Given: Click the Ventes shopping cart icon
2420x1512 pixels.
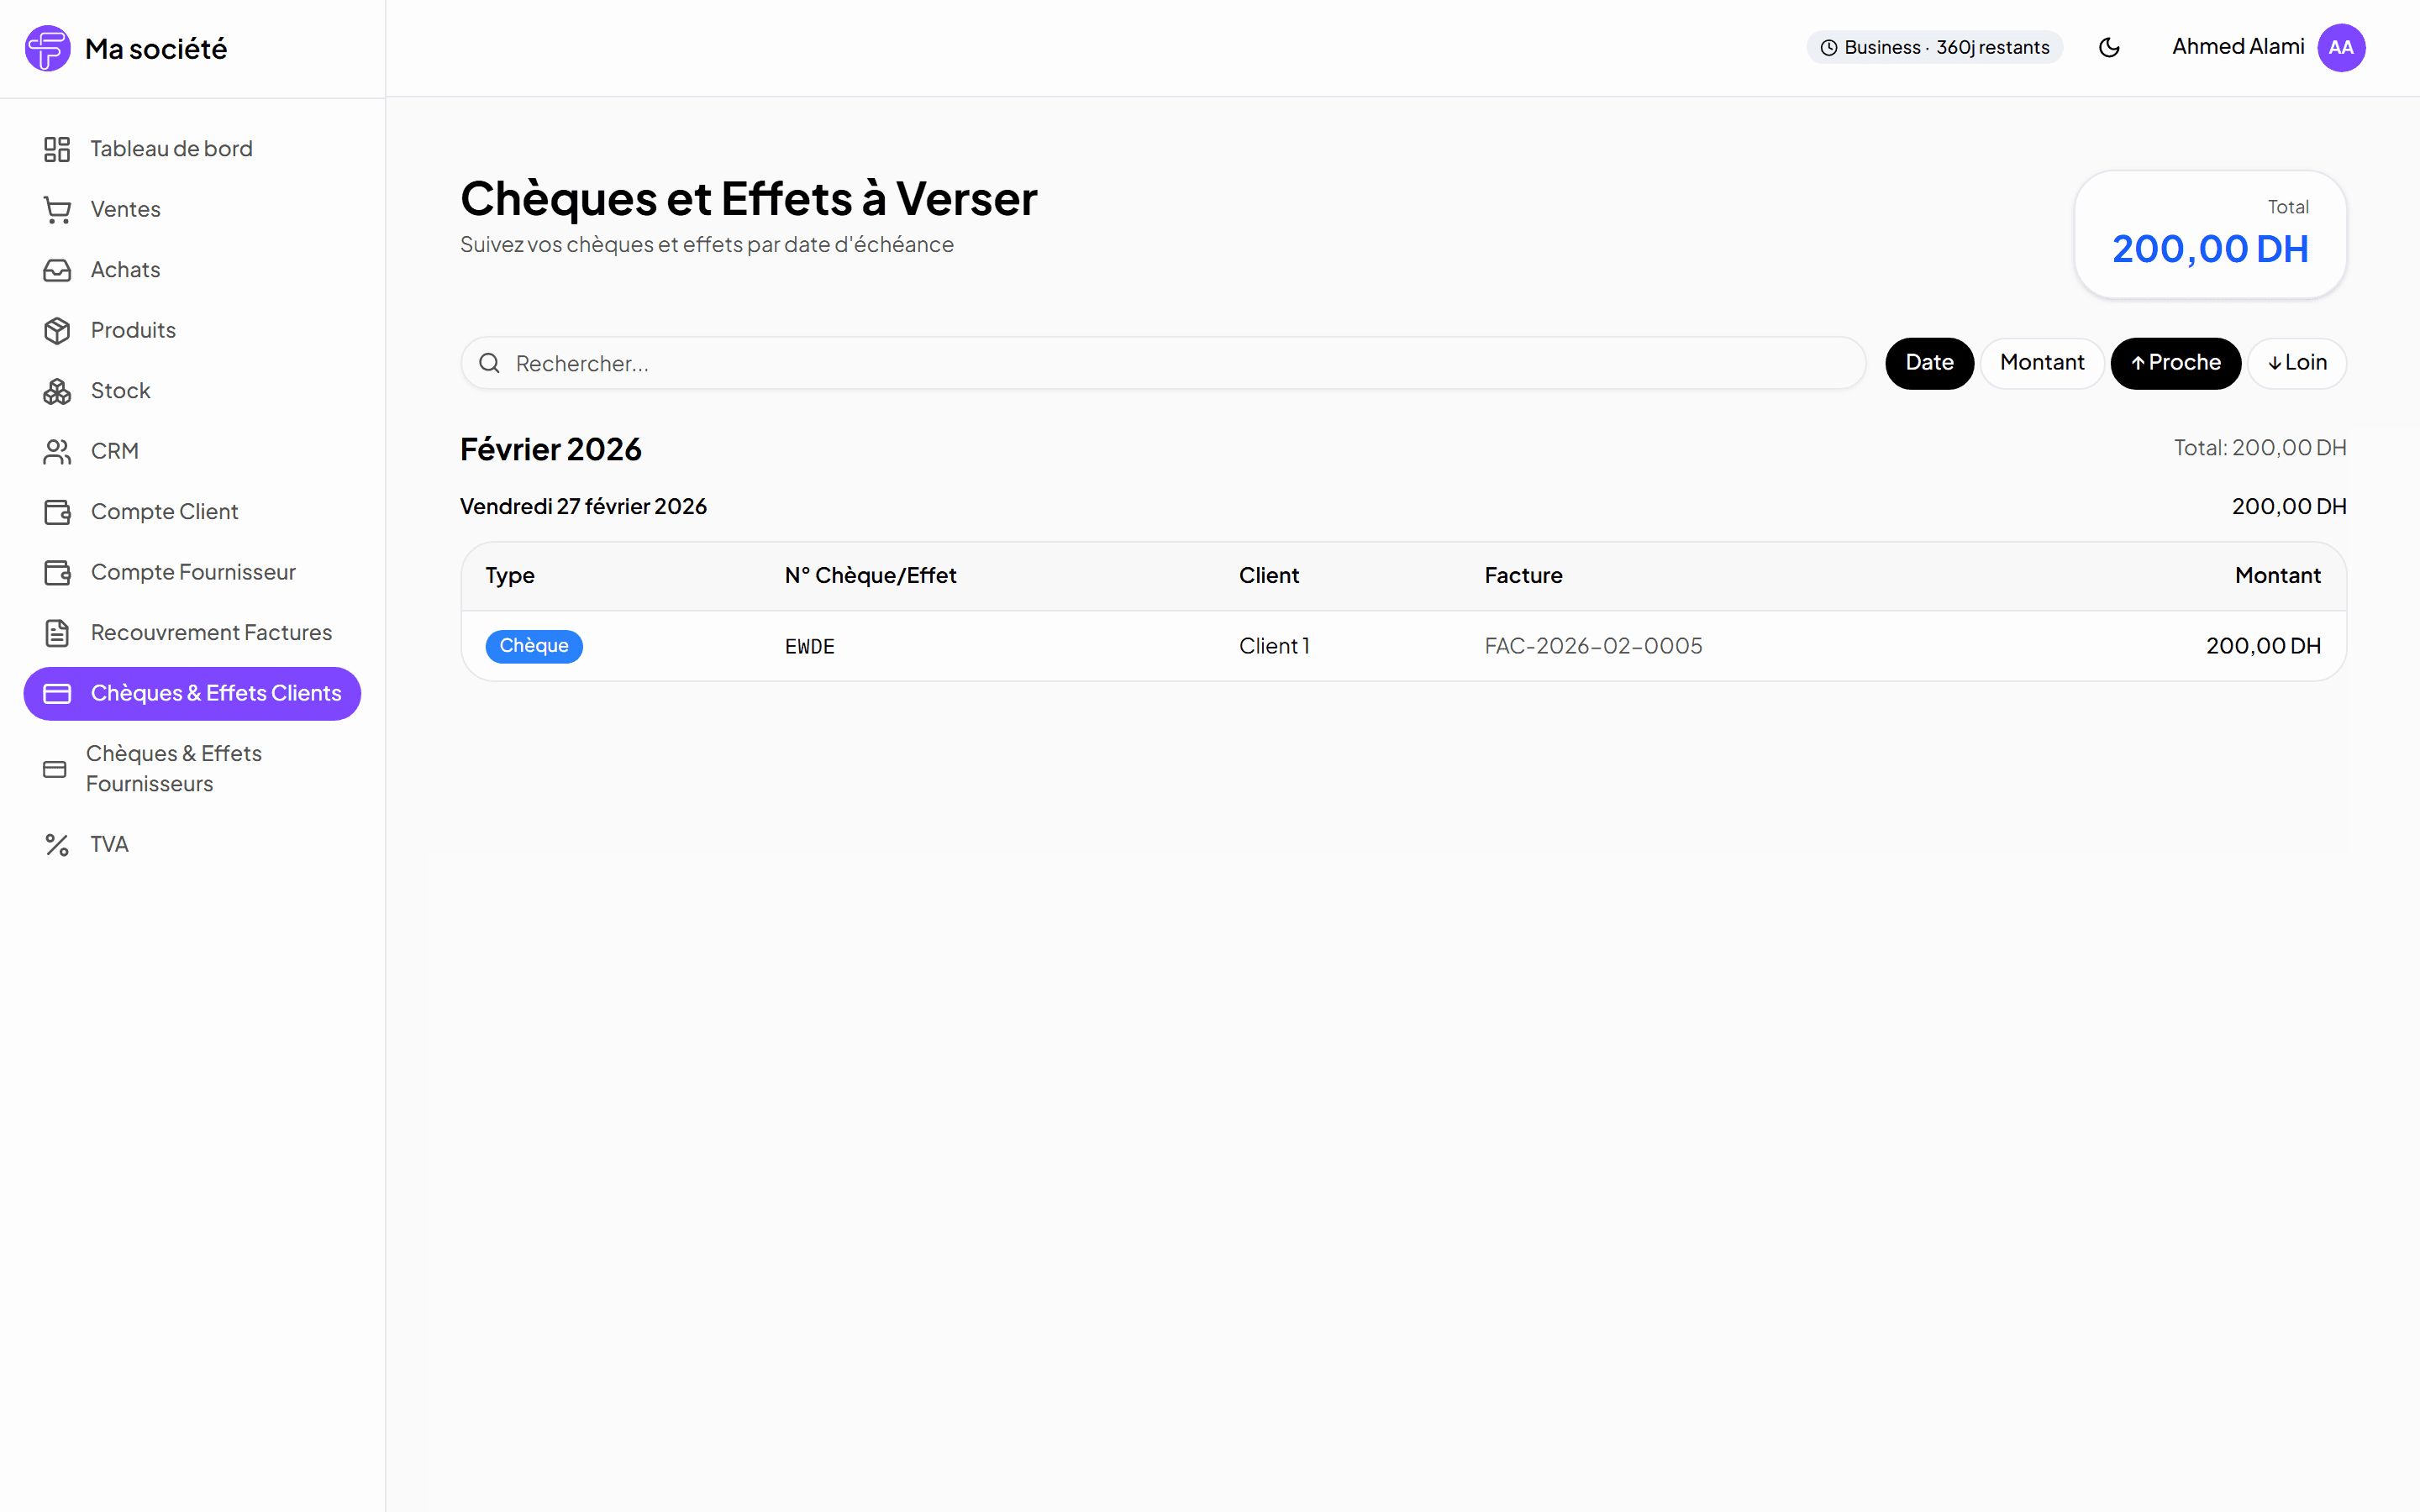Looking at the screenshot, I should pyautogui.click(x=57, y=210).
